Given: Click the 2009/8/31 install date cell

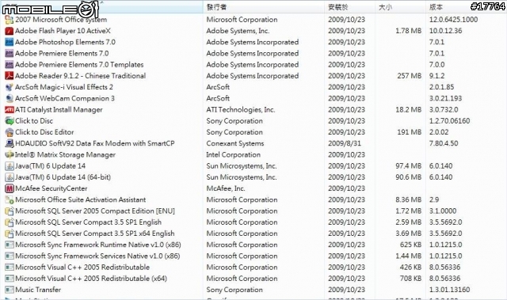Looking at the screenshot, I should point(345,143).
